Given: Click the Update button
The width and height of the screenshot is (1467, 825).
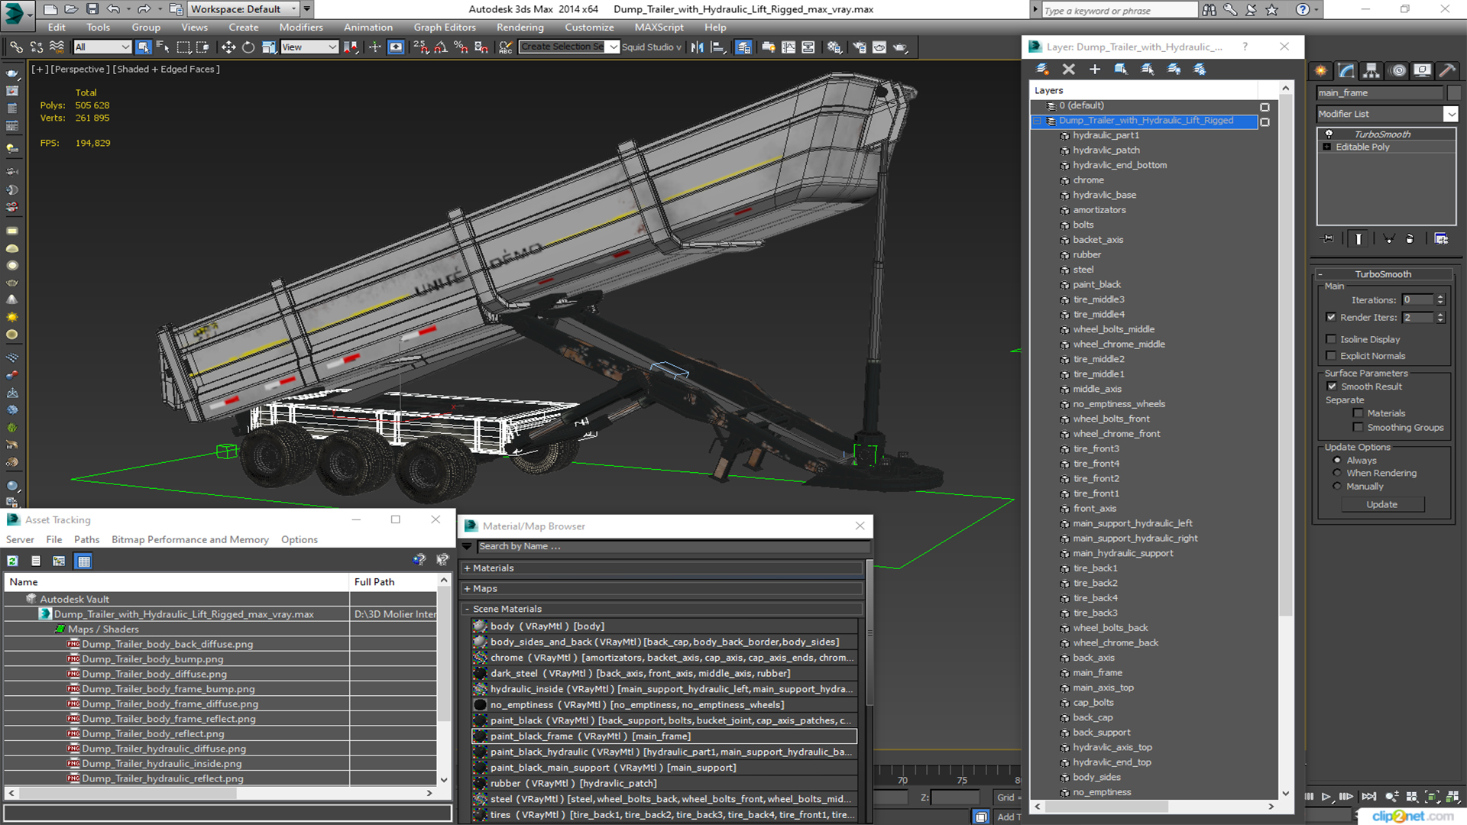Looking at the screenshot, I should (x=1381, y=504).
